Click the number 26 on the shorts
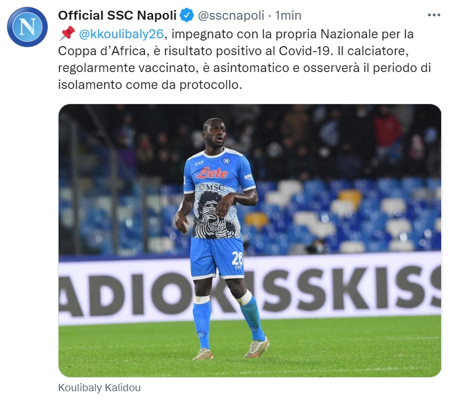The width and height of the screenshot is (453, 403). pos(237,258)
